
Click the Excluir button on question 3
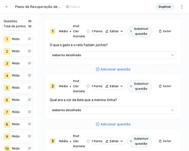pyautogui.click(x=165, y=141)
